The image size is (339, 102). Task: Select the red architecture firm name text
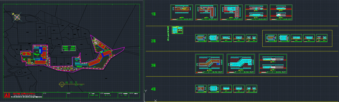coord(24,94)
